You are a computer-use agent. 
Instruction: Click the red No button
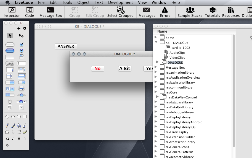click(x=97, y=69)
